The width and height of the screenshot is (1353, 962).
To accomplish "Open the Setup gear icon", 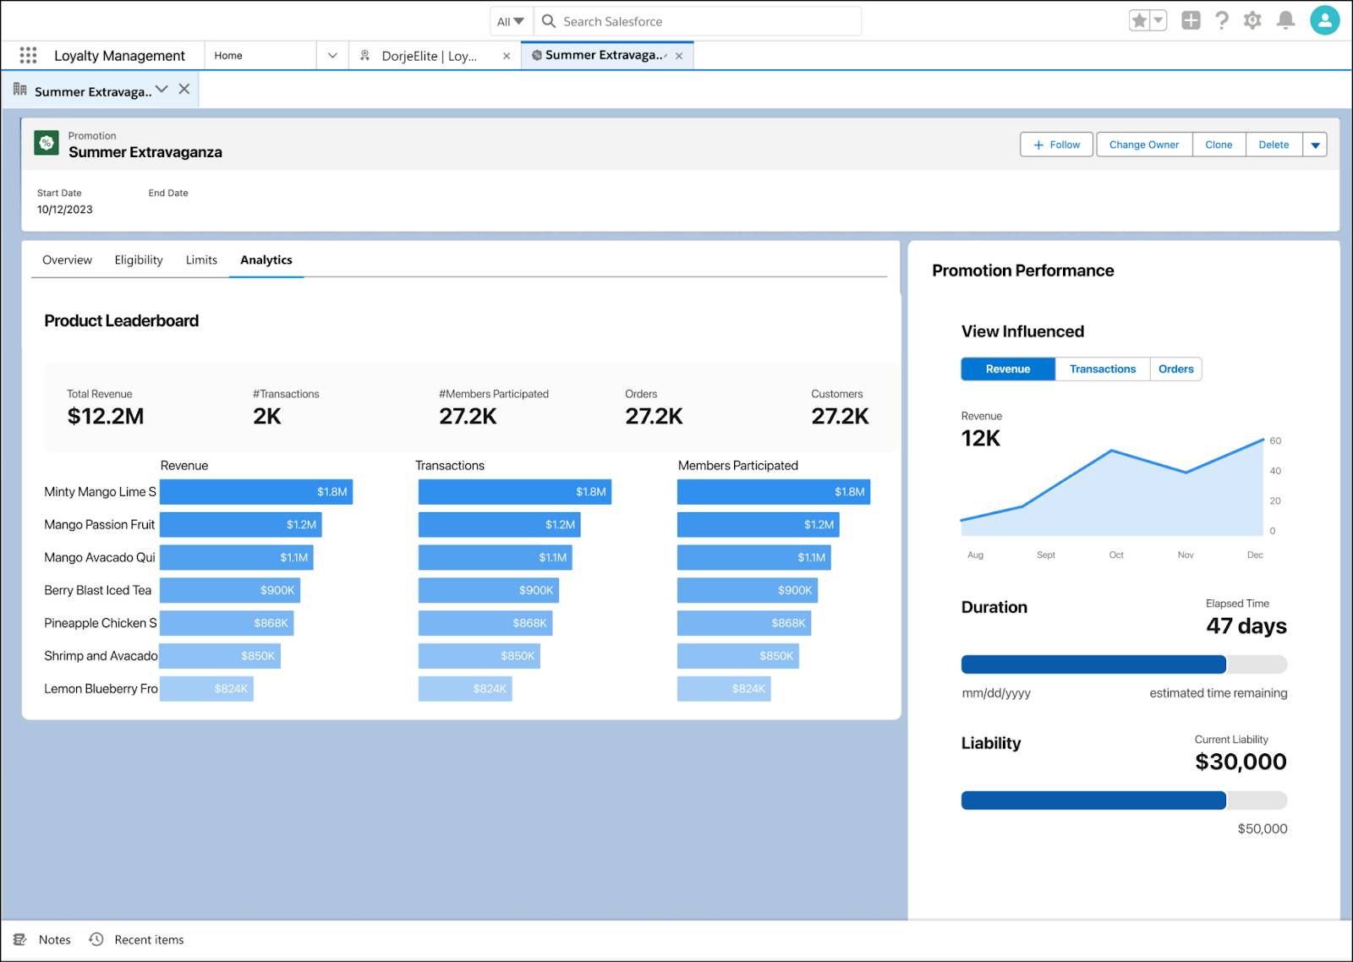I will point(1252,20).
